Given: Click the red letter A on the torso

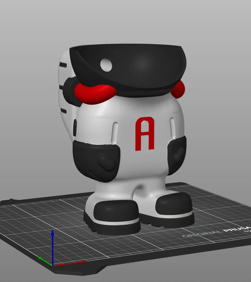Looking at the screenshot, I should 145,134.
